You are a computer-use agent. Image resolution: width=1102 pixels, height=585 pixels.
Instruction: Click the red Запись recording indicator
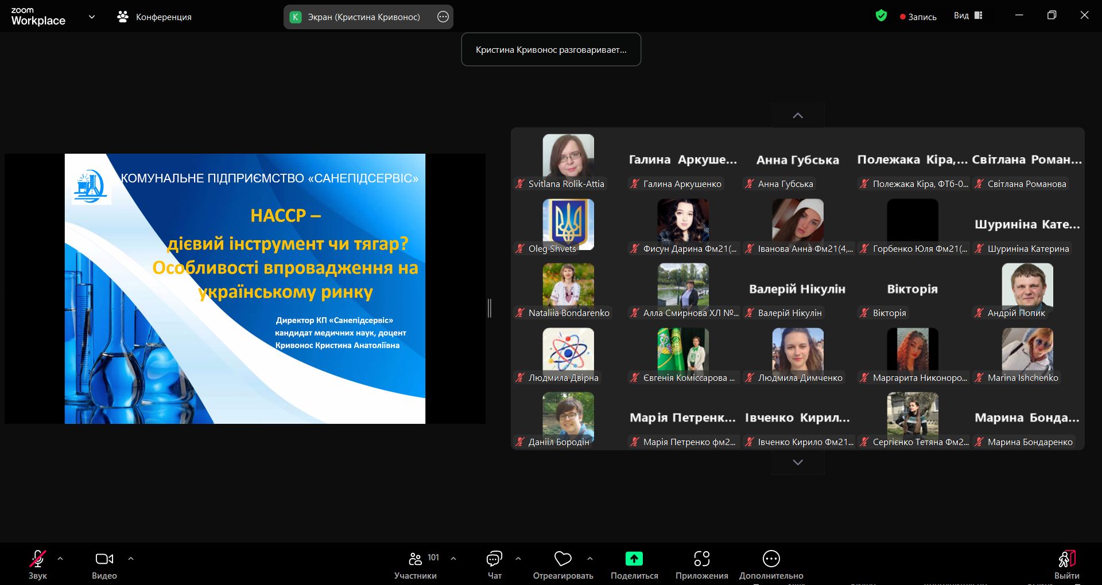pos(918,17)
